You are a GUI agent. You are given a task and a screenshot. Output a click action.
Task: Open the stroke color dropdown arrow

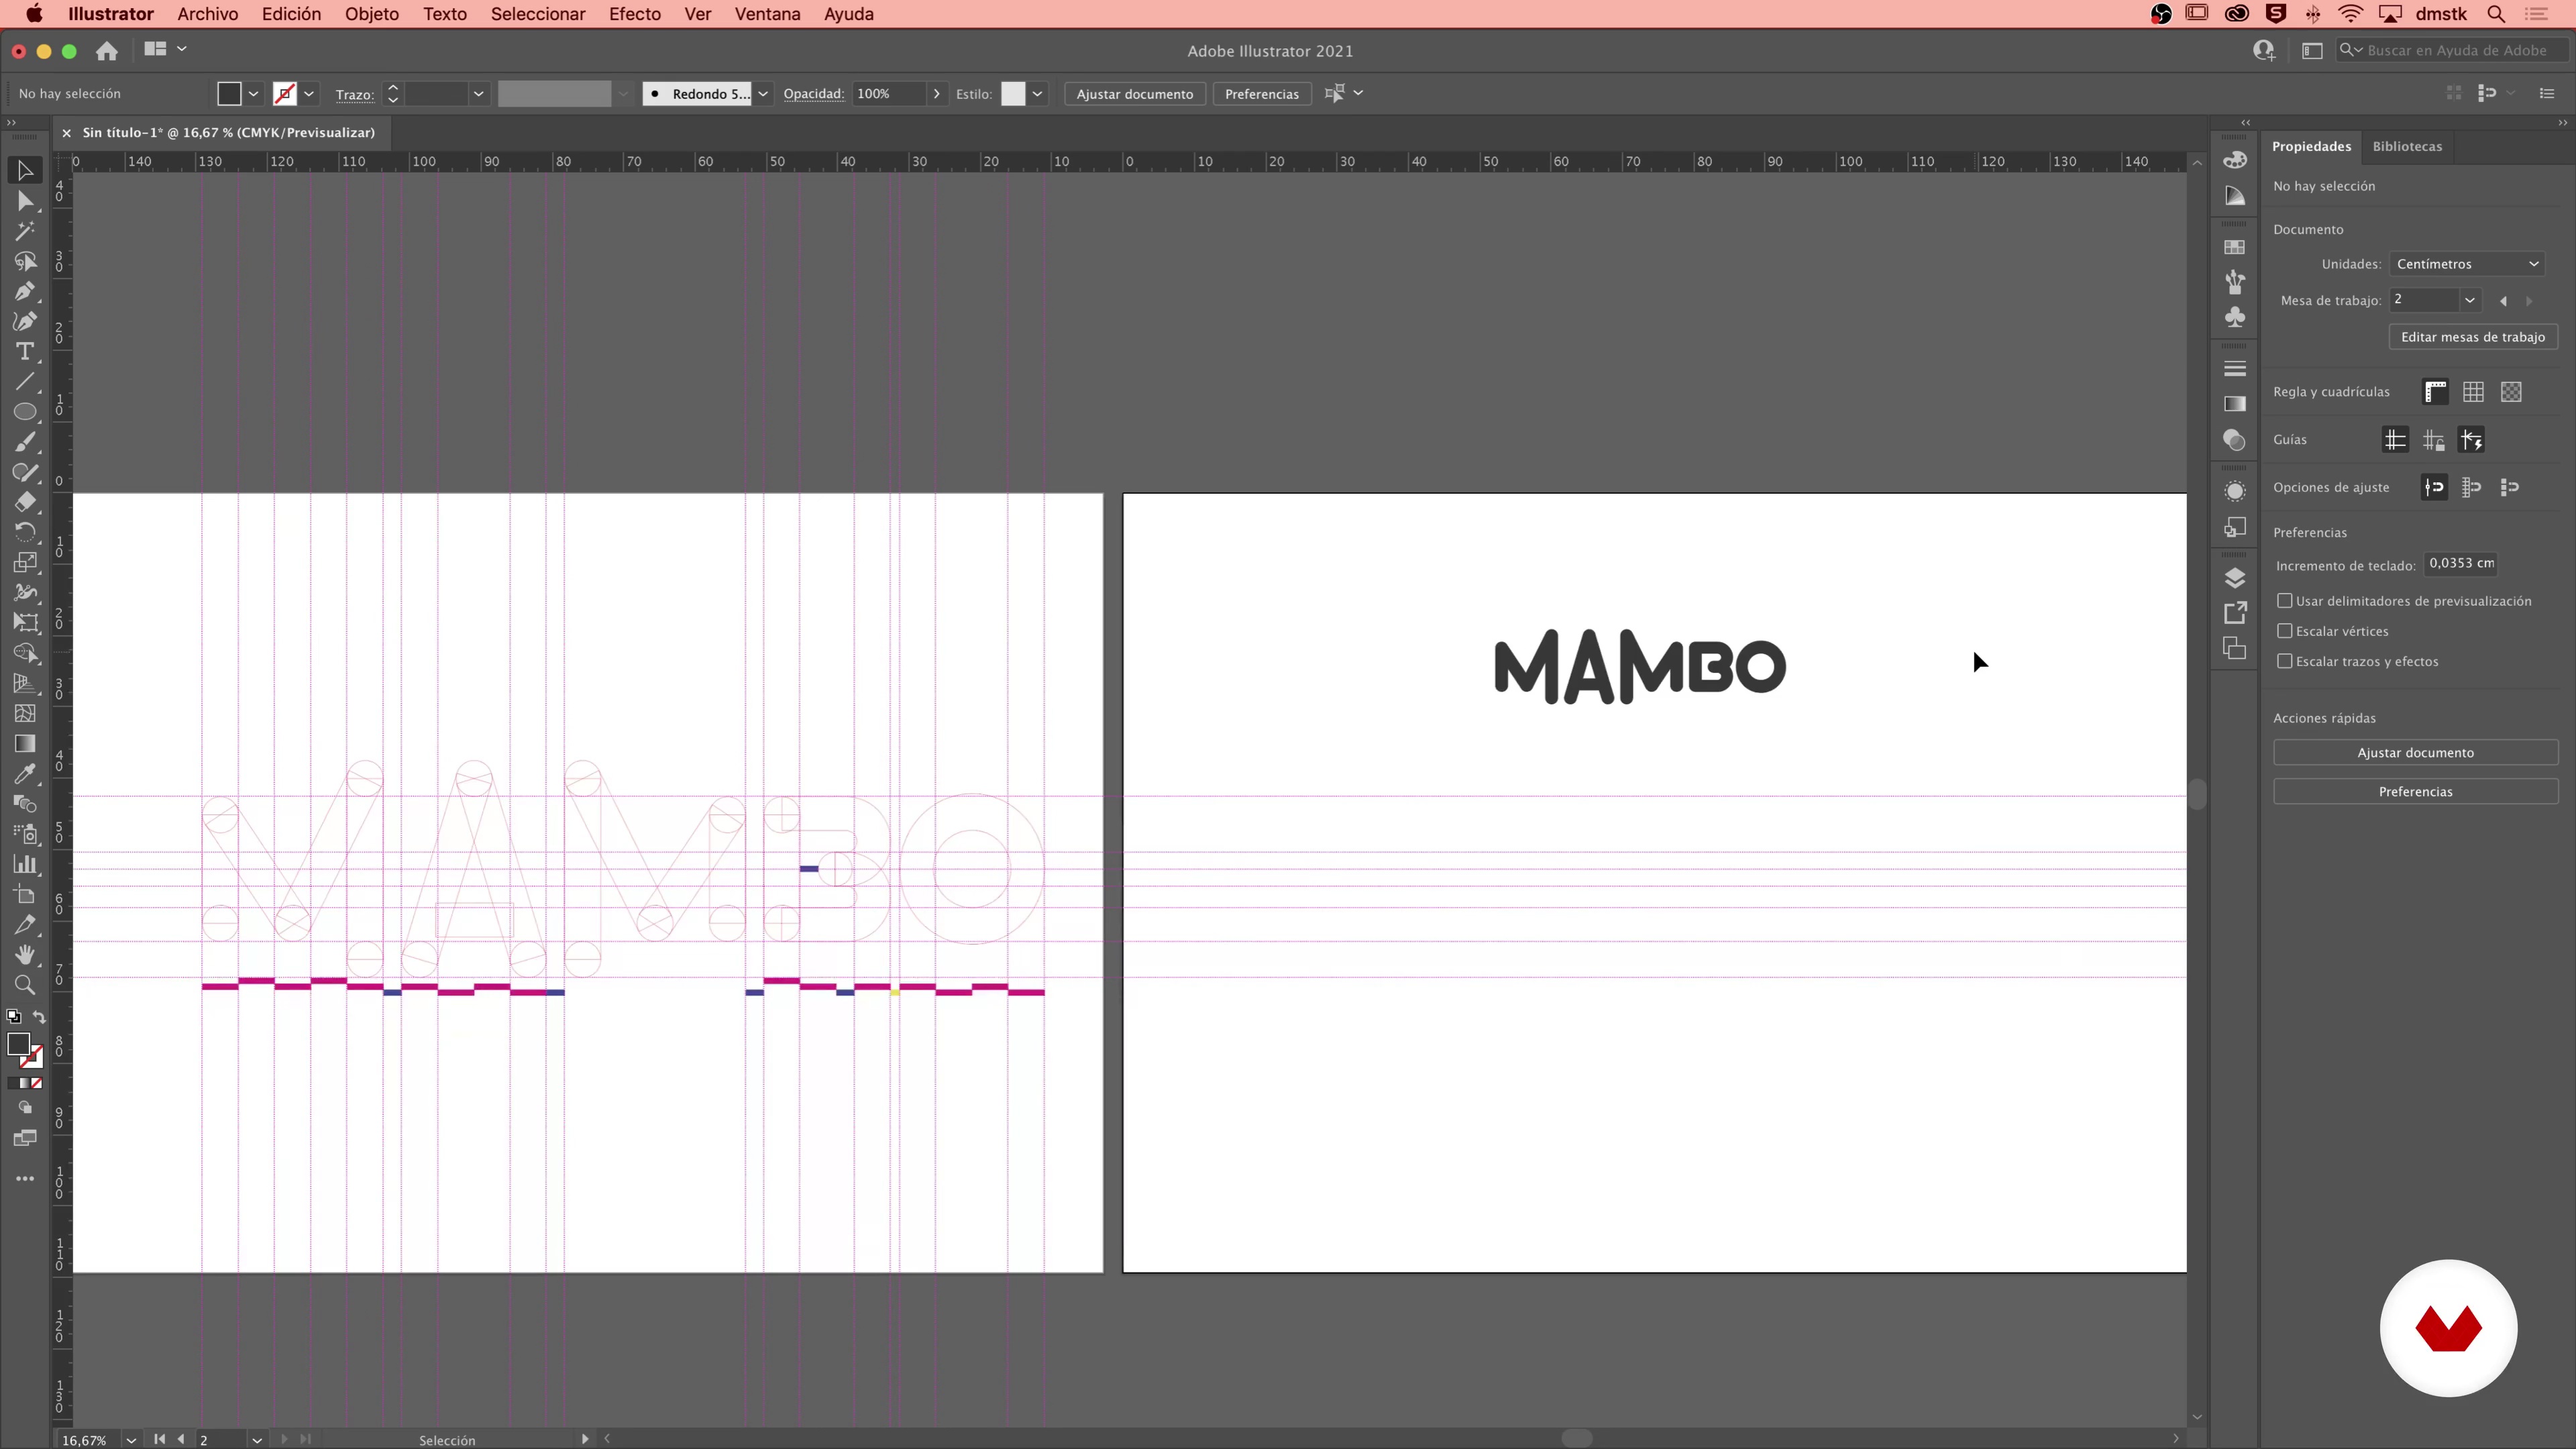(310, 94)
